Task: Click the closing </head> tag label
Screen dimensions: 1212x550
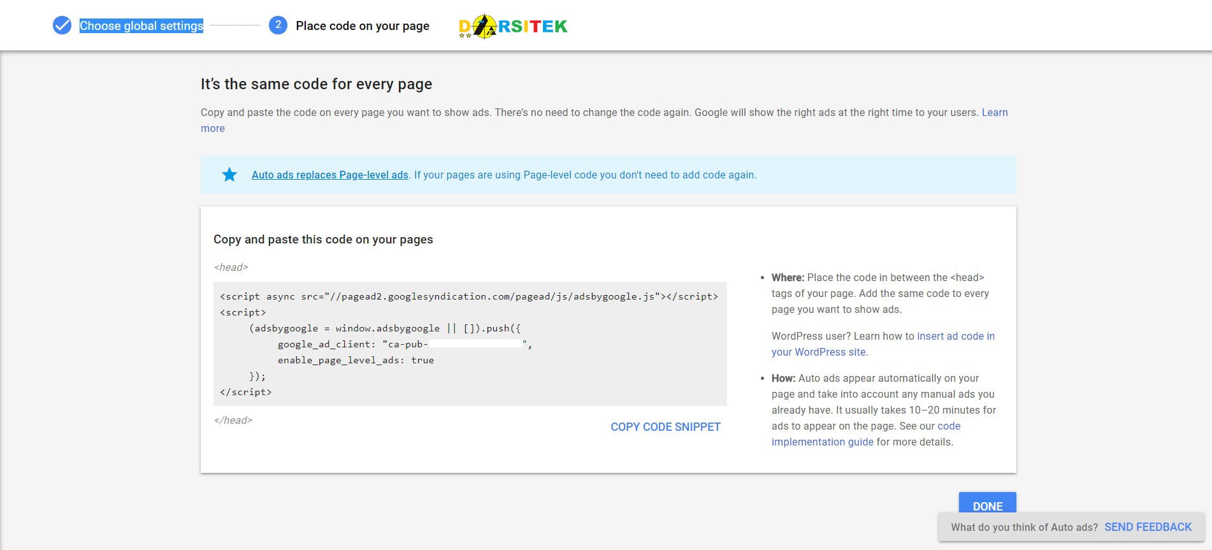Action: pyautogui.click(x=233, y=420)
